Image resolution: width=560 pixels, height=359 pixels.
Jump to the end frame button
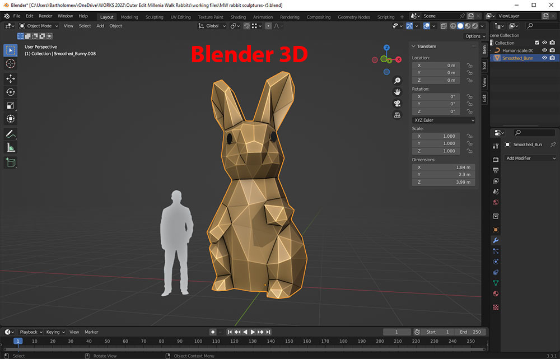pyautogui.click(x=268, y=332)
